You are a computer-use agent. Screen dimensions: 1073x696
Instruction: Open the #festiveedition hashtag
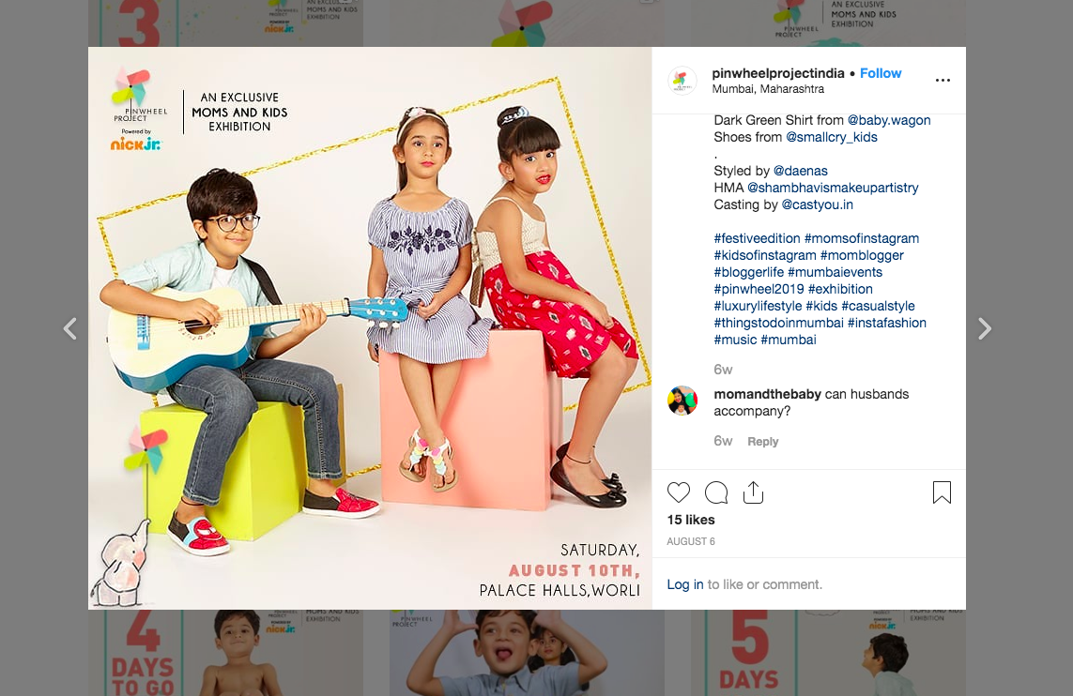click(757, 238)
